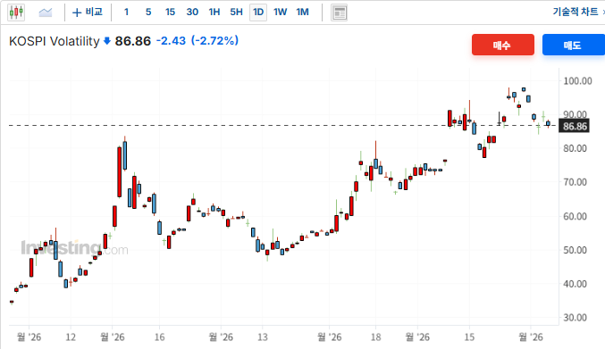Click the 40.00 price axis label
The width and height of the screenshot is (605, 349).
[575, 284]
